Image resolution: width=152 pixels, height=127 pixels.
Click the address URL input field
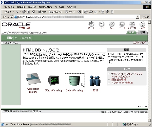(x=75, y=17)
